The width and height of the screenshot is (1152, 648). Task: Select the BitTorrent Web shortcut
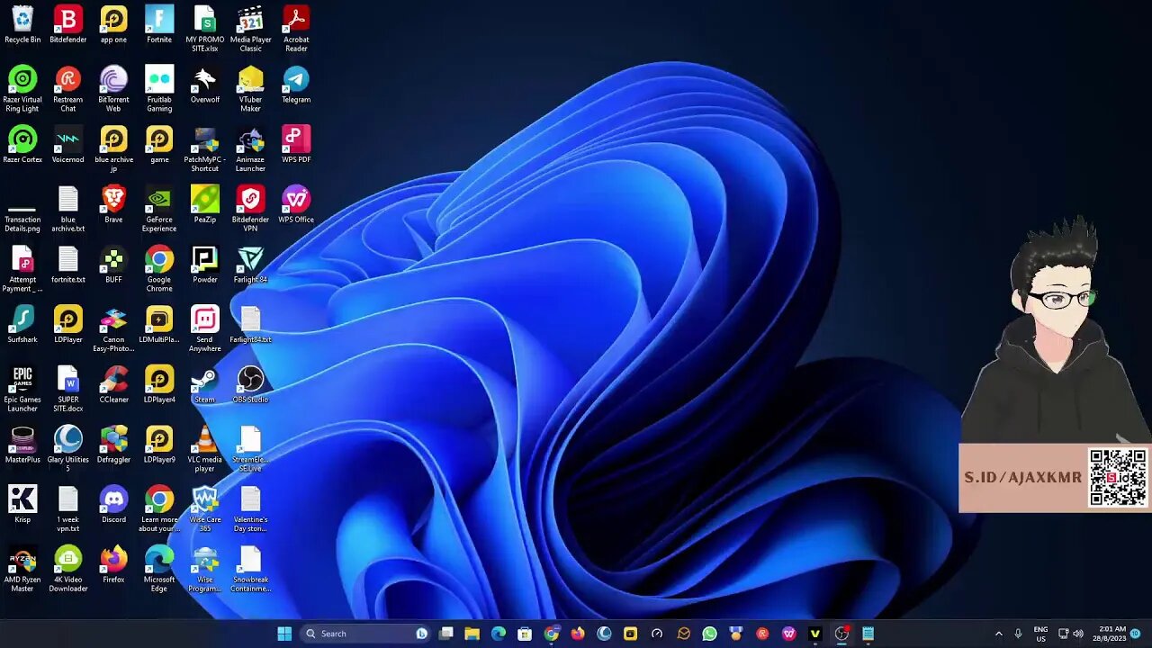113,89
